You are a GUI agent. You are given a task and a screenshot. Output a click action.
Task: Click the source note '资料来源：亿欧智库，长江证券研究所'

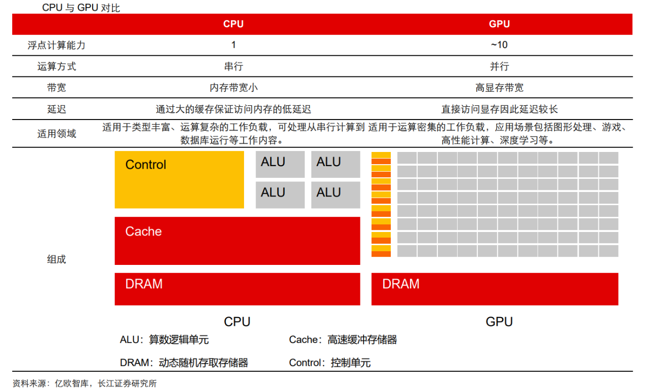[x=85, y=383]
